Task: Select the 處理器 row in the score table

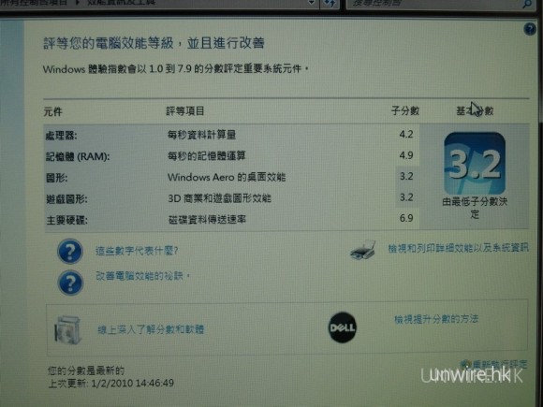Action: coord(231,135)
